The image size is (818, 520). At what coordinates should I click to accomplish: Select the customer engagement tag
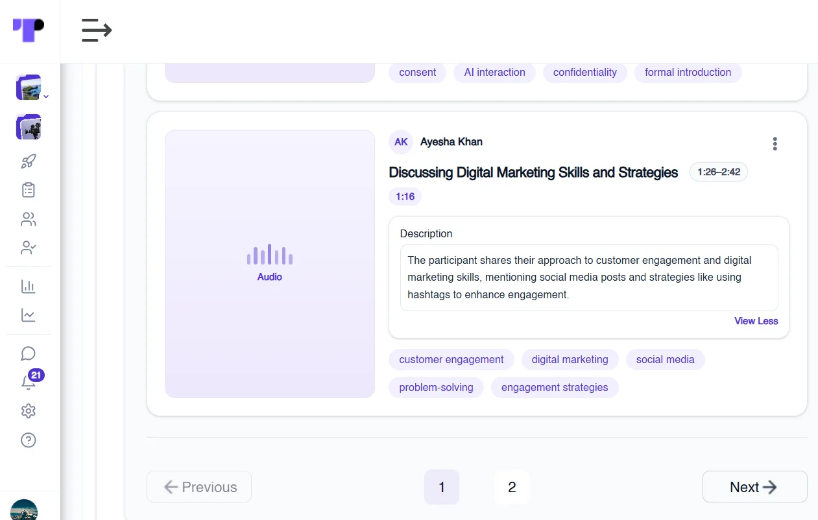pyautogui.click(x=451, y=359)
